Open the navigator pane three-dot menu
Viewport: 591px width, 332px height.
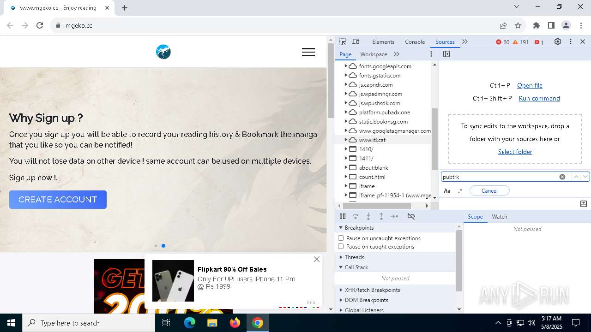tap(431, 54)
